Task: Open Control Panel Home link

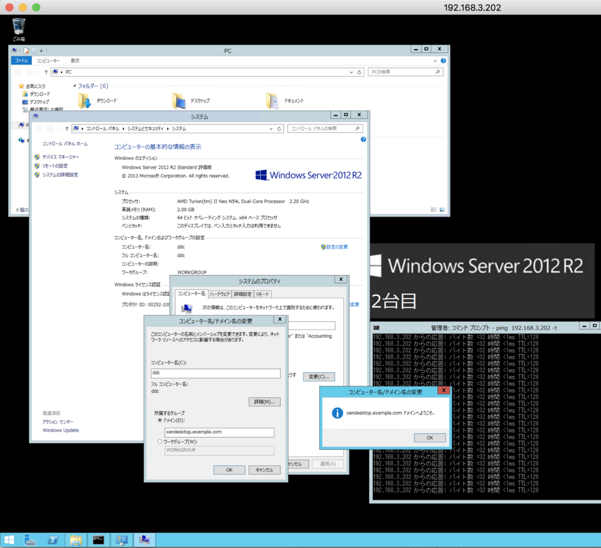Action: [x=65, y=144]
